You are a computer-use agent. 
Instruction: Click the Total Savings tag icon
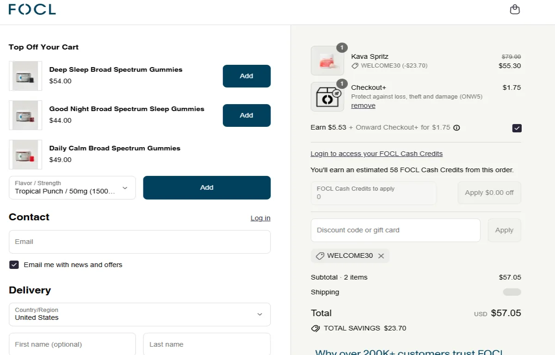315,329
